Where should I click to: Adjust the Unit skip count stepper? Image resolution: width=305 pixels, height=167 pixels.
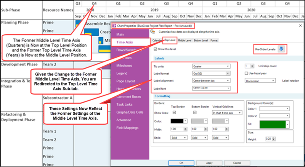[x=252, y=66]
